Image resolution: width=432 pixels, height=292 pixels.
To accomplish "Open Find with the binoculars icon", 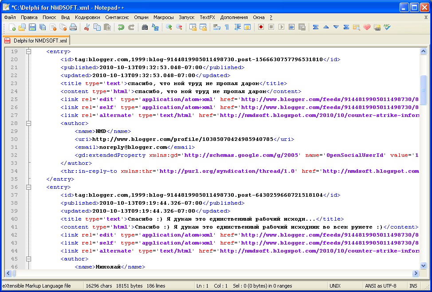I will [145, 27].
